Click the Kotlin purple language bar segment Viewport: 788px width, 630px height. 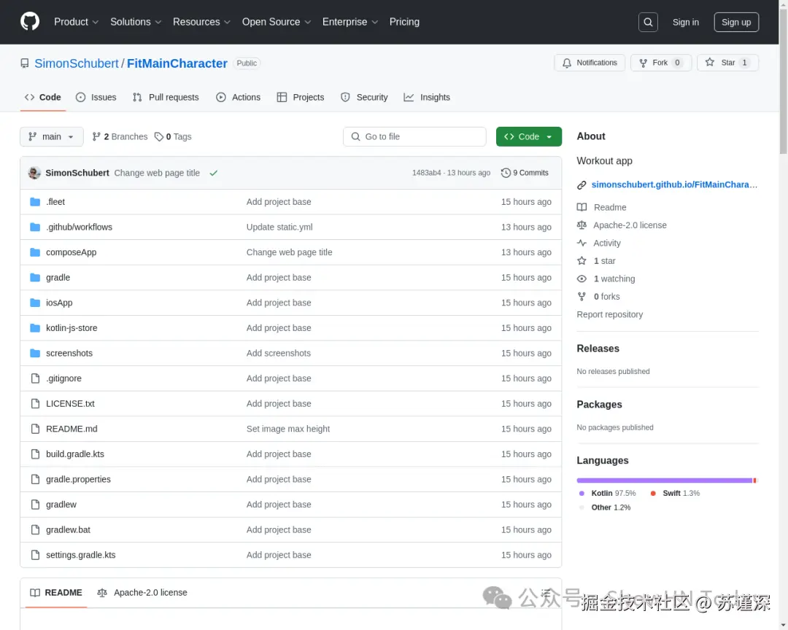(665, 481)
